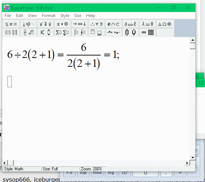This screenshot has height=182, width=205.
Task: Close the Equation Editor window
Action: (x=188, y=7)
